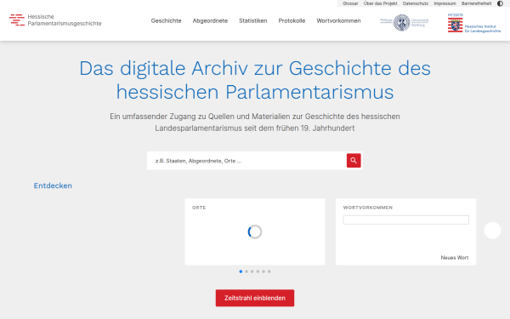
Task: Select the fourth carousel dot
Action: pyautogui.click(x=258, y=271)
